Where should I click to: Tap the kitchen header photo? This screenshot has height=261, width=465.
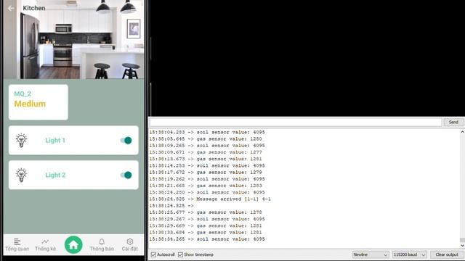pyautogui.click(x=74, y=39)
